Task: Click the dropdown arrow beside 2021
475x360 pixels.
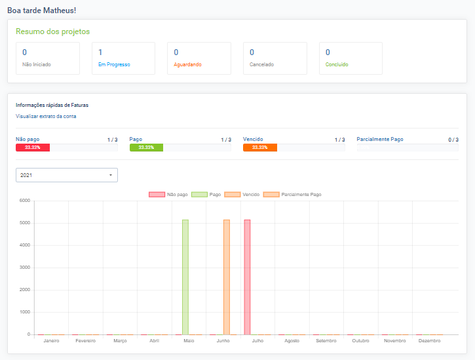Action: (x=110, y=175)
